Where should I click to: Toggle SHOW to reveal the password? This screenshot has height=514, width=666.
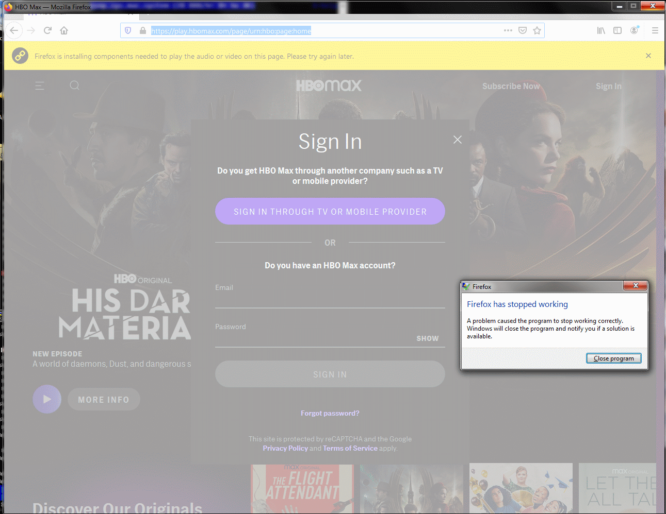pyautogui.click(x=427, y=338)
